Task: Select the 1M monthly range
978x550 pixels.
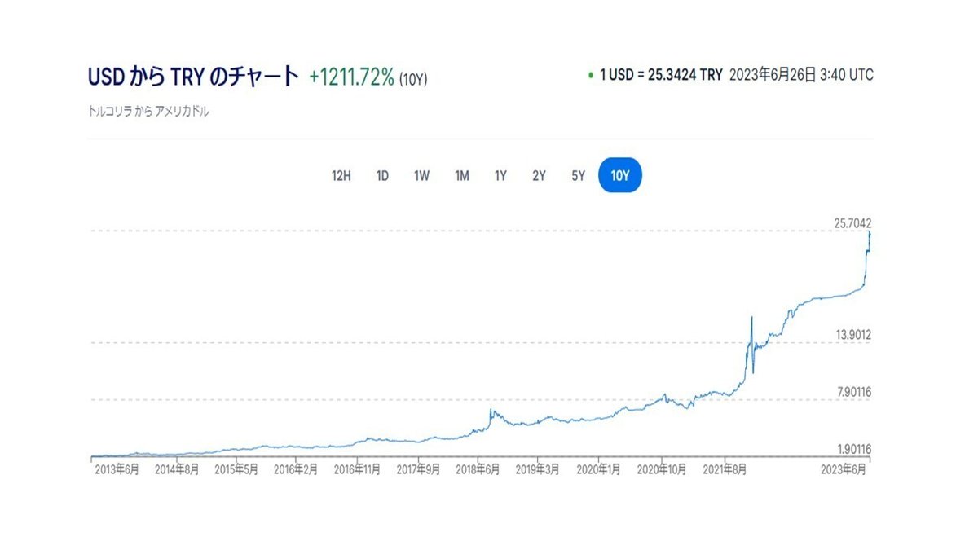Action: (x=460, y=175)
